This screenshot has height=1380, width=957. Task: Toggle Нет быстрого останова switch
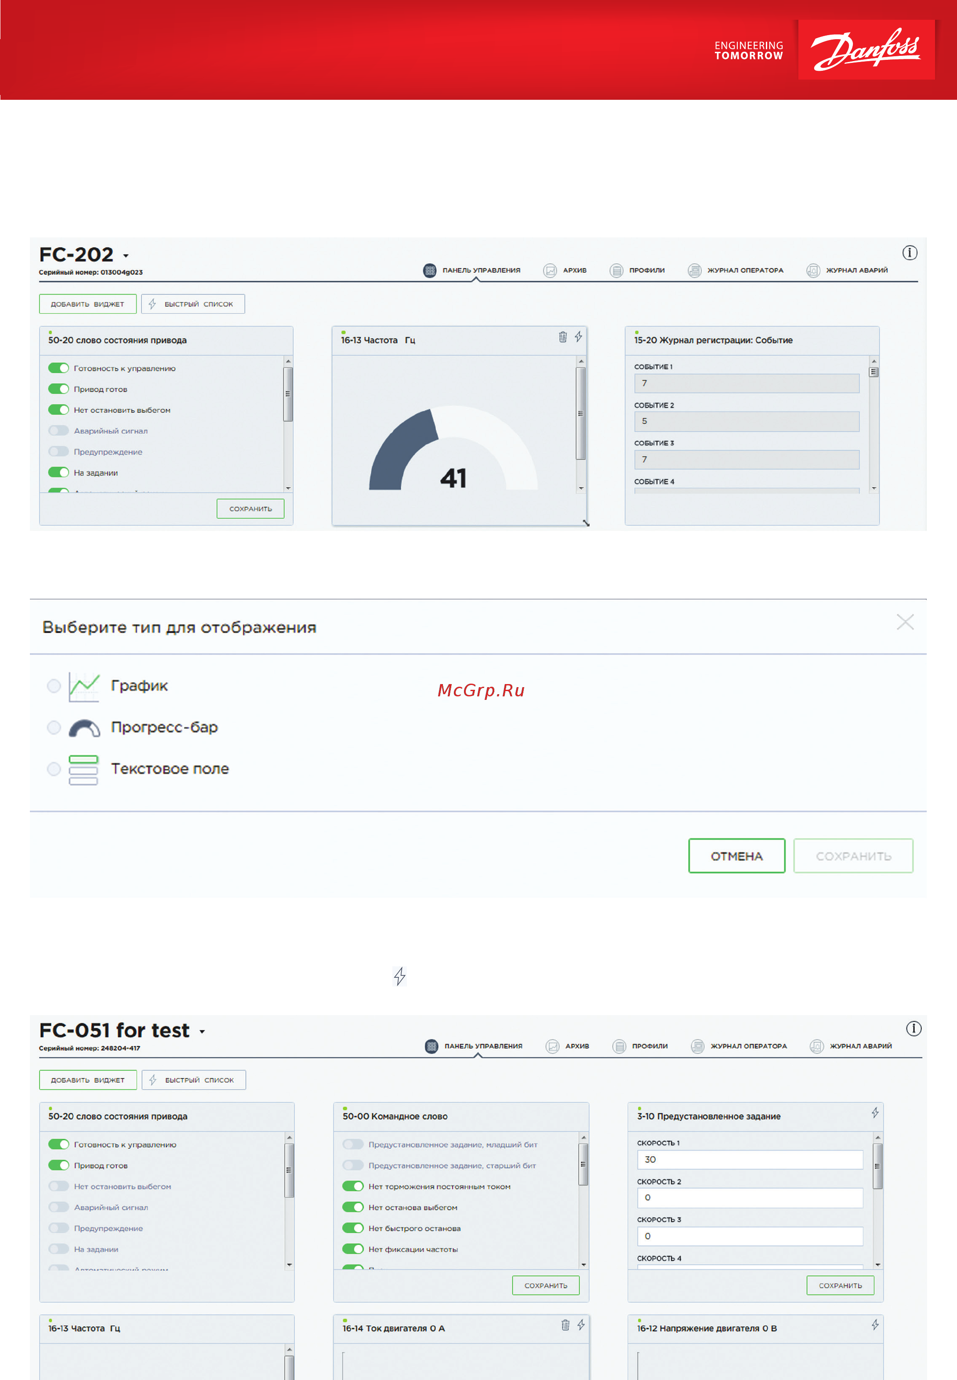pos(353,1228)
